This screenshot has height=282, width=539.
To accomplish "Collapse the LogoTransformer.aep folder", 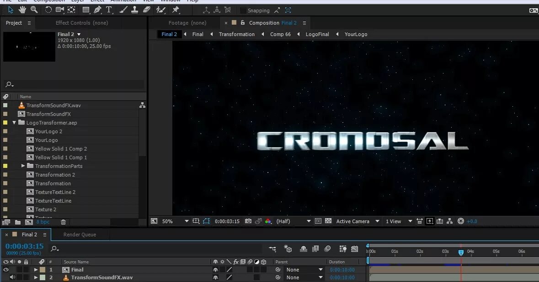I will [x=15, y=122].
